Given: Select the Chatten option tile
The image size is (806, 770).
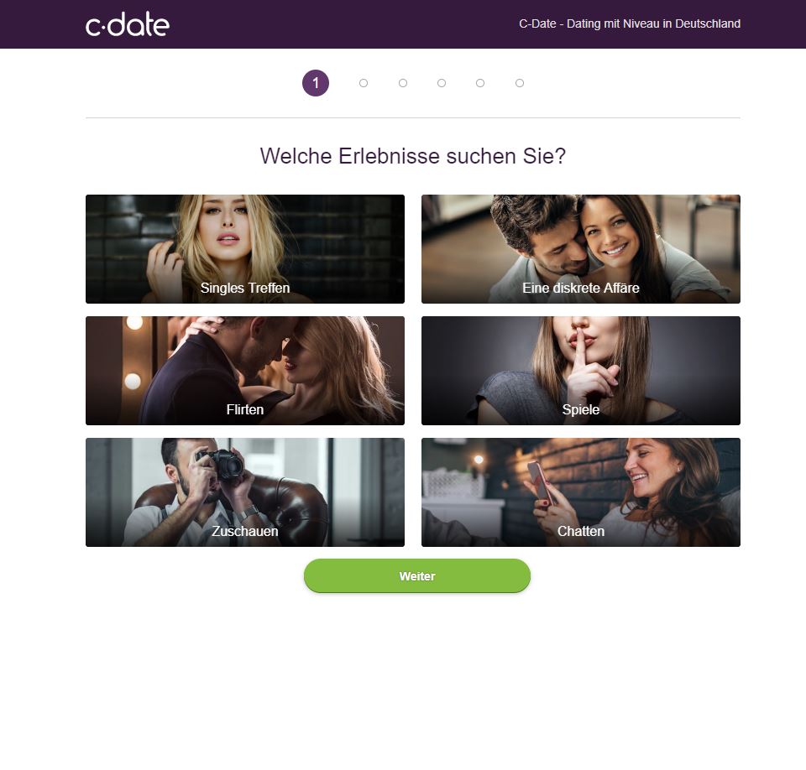Looking at the screenshot, I should point(580,492).
